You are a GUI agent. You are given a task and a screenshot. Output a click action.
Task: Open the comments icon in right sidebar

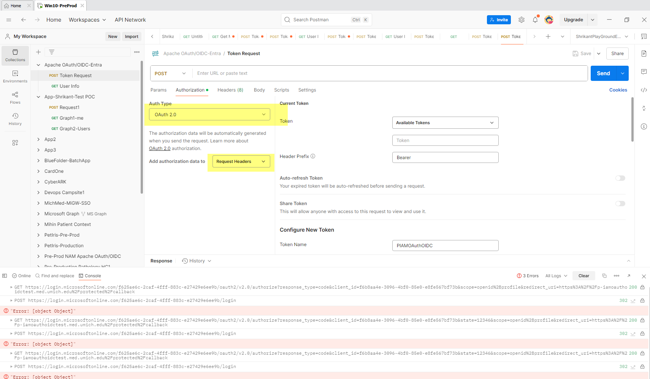click(x=644, y=72)
